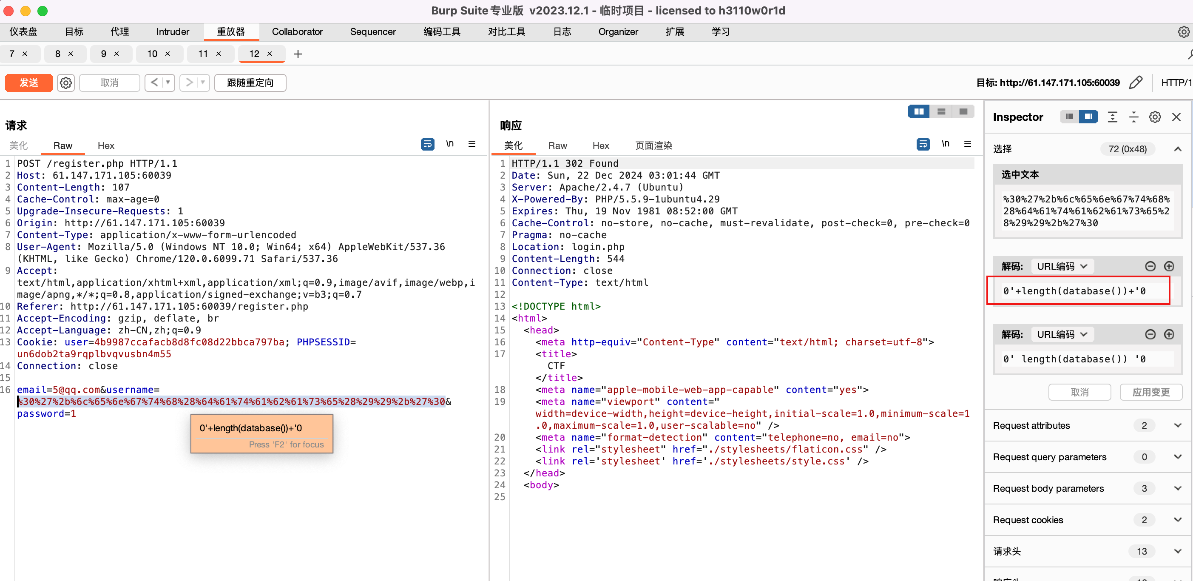Screen dimensions: 1193x581
Task: Switch to combined tabbed layout view
Action: tap(963, 112)
